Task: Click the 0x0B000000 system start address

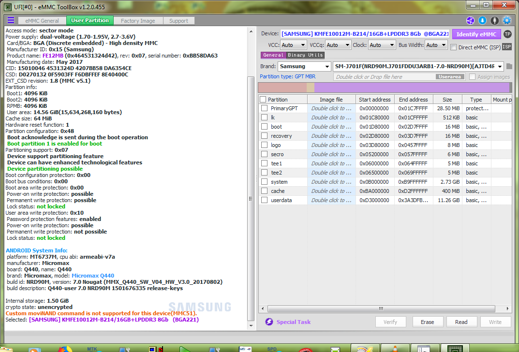Action: 374,182
